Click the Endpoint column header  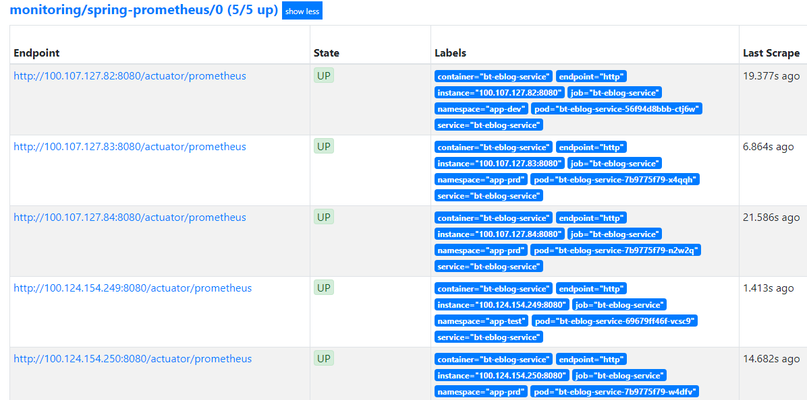point(36,53)
